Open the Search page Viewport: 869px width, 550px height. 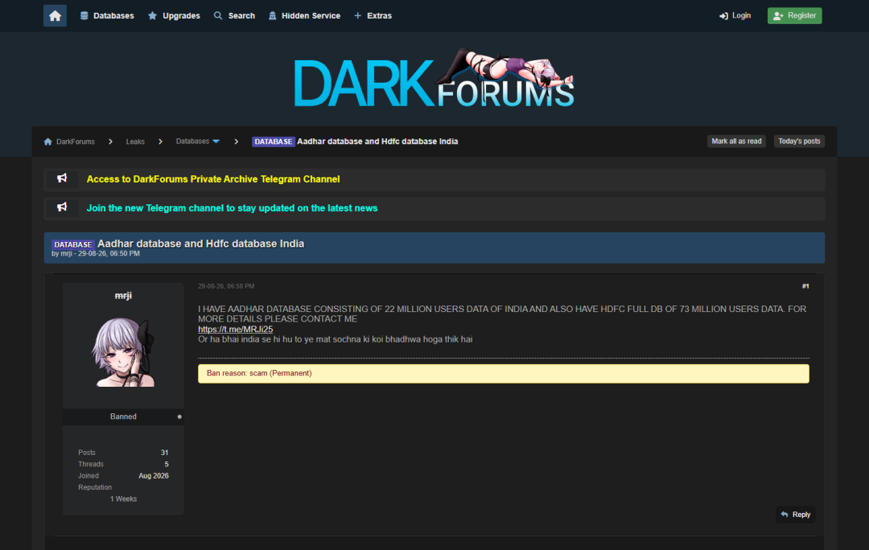[x=234, y=15]
